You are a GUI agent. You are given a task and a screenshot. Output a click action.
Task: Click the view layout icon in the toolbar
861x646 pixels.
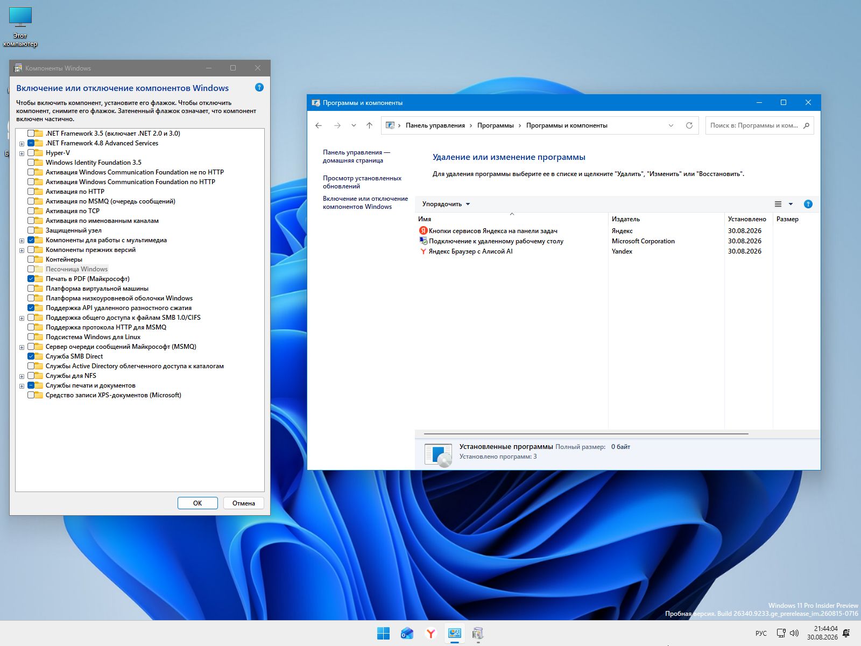click(778, 204)
